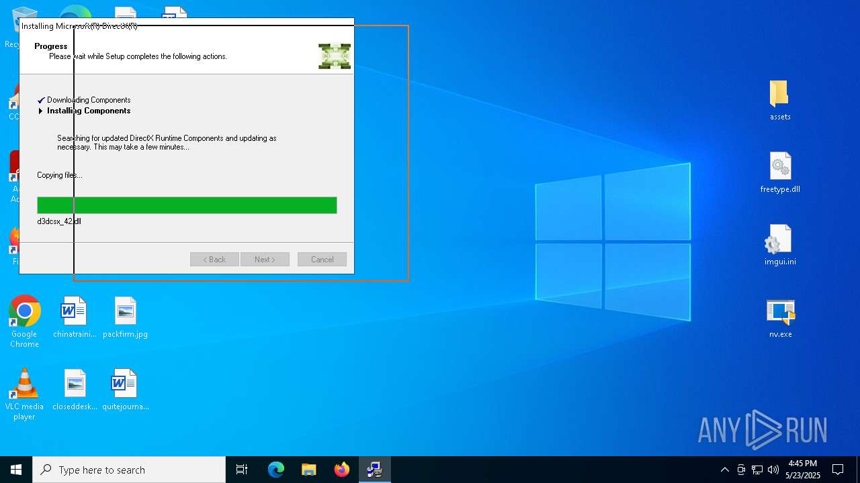Select the nv.exe desktop icon
This screenshot has height=483, width=860.
780,318
